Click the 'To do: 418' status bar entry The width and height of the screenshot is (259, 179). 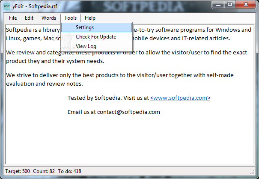69,171
